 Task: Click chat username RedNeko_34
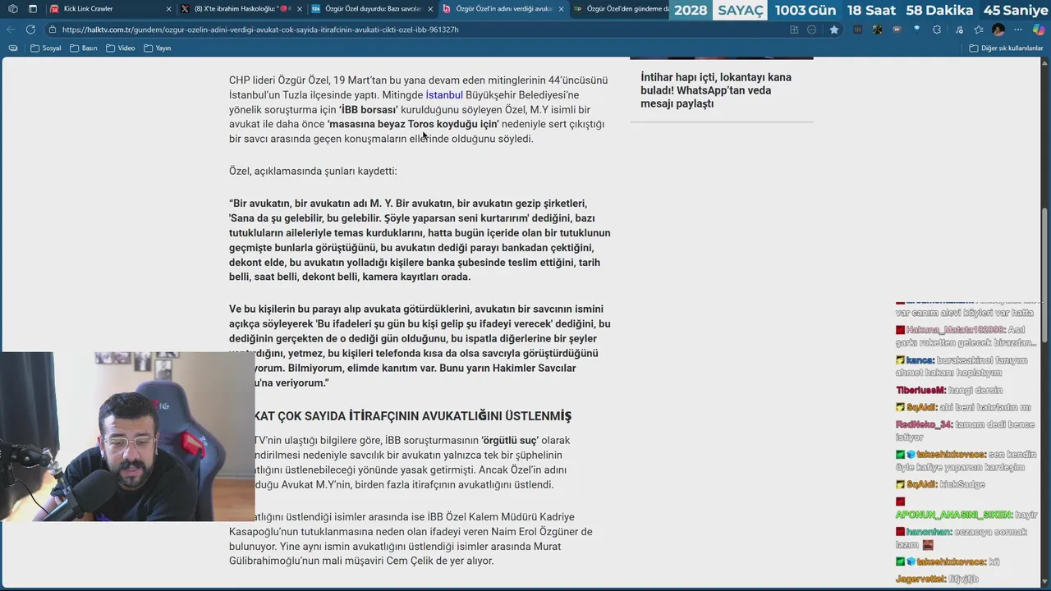click(925, 425)
